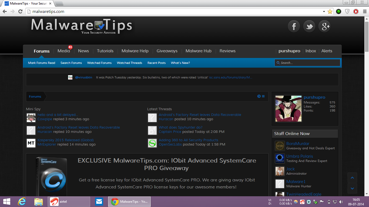Open the Forums navigation tab

pyautogui.click(x=42, y=51)
